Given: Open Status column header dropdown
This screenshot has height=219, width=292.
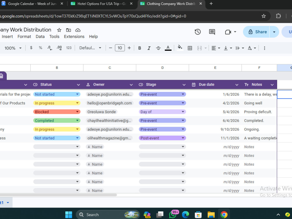Looking at the screenshot, I should [x=78, y=85].
